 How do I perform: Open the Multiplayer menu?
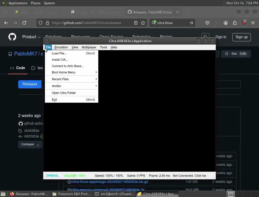click(x=89, y=47)
